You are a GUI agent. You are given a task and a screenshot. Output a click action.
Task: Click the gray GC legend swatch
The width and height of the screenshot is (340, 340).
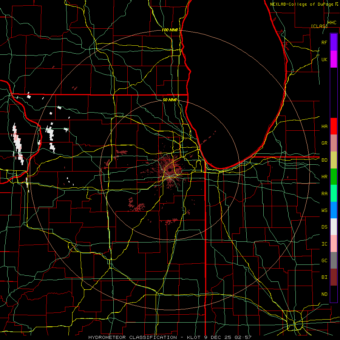334,260
